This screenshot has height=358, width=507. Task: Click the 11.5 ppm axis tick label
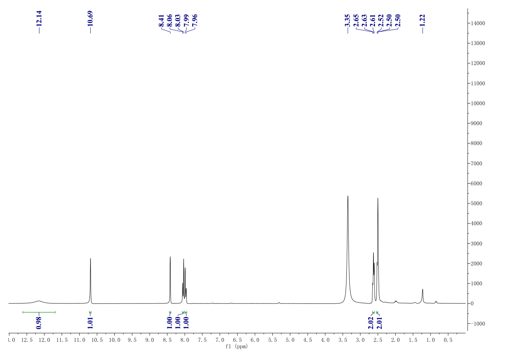(62, 340)
